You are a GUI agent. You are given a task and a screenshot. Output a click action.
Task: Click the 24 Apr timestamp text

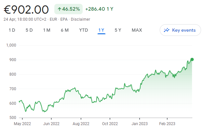(x=25, y=19)
